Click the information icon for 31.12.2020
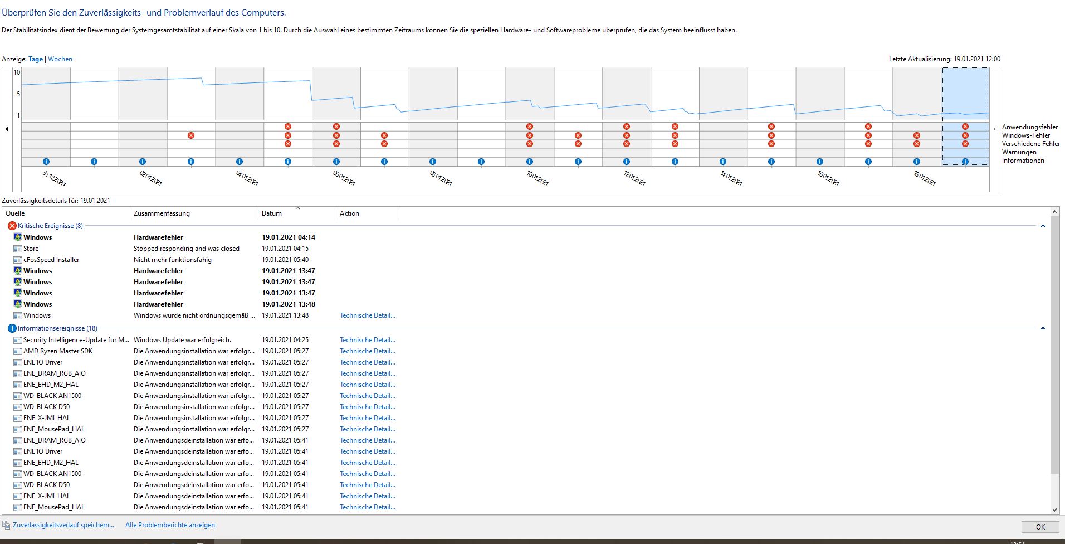1065x544 pixels. pyautogui.click(x=46, y=162)
